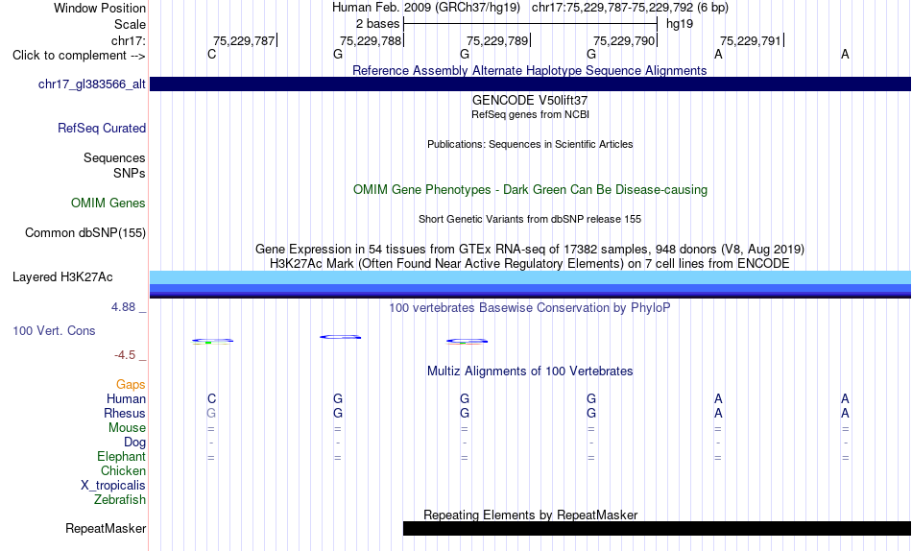Select the X_tropicalis species label
The image size is (912, 551).
click(113, 486)
